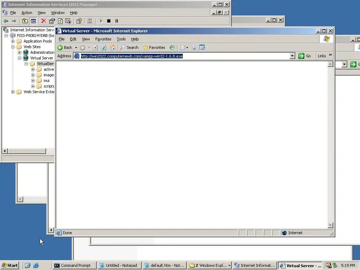360x270 pixels.
Task: Go back using IIS Manager back arrow
Action: 6,21
